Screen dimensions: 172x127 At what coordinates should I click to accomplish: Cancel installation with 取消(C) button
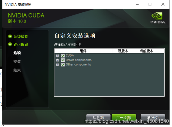click(153, 117)
